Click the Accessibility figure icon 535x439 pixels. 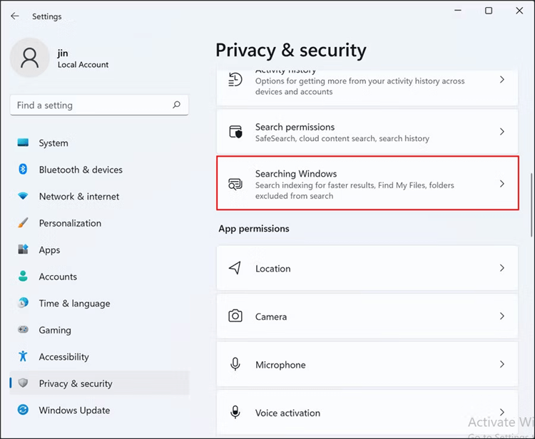tap(23, 356)
